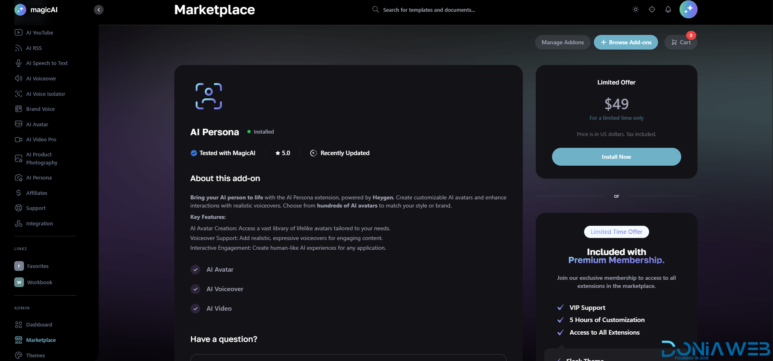Open the Favorites link in sidebar
Image resolution: width=773 pixels, height=361 pixels.
pos(38,266)
